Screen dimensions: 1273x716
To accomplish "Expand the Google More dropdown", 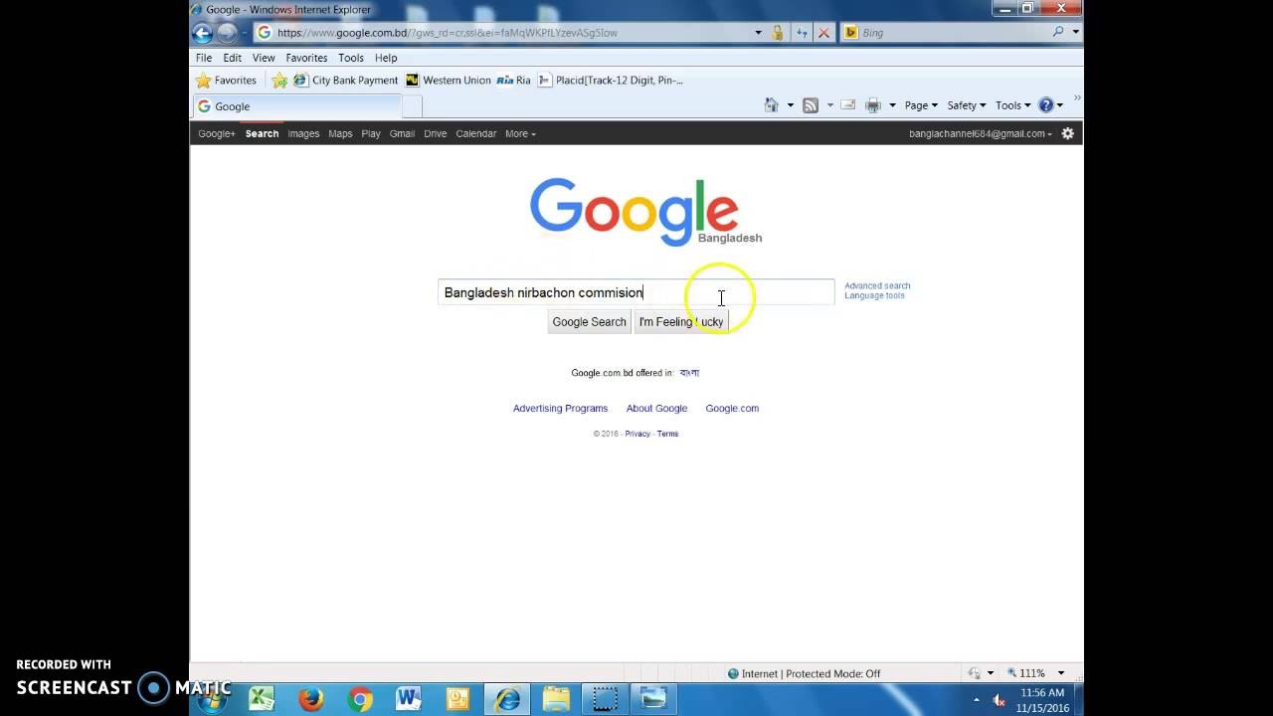I will 520,133.
